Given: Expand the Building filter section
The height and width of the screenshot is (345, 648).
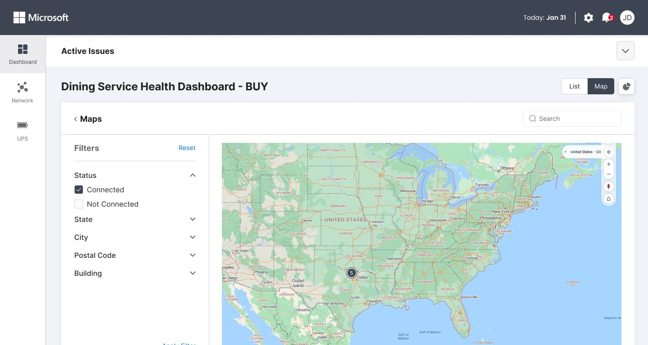Looking at the screenshot, I should (193, 273).
